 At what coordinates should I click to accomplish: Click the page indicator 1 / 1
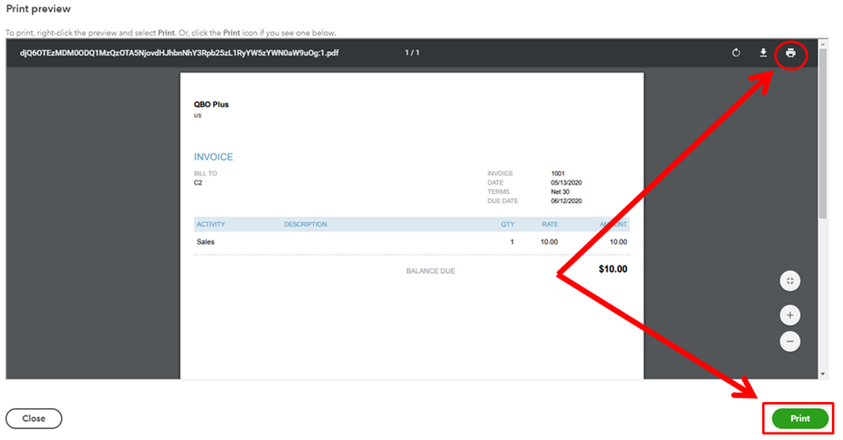pos(412,52)
